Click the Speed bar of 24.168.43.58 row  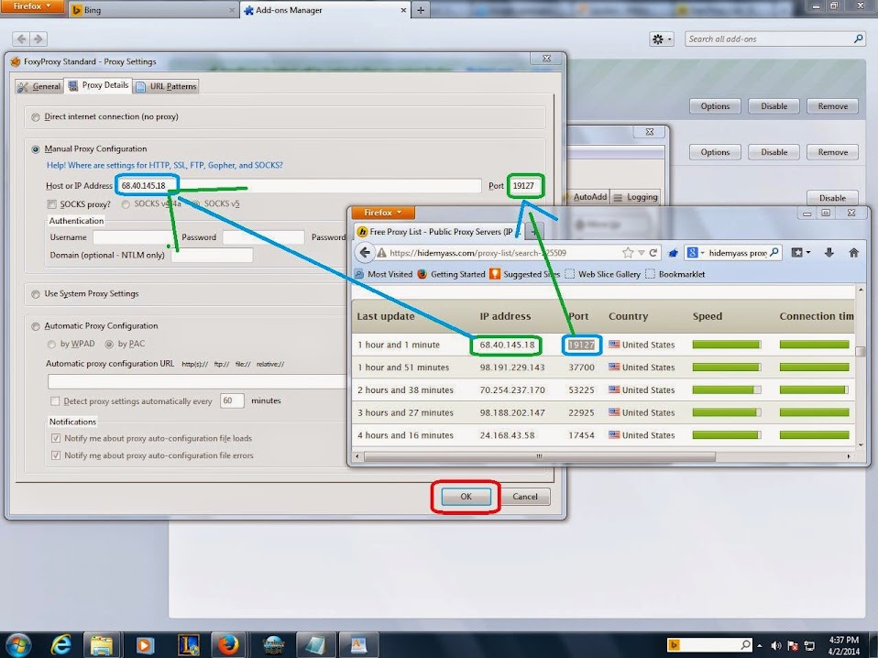726,435
